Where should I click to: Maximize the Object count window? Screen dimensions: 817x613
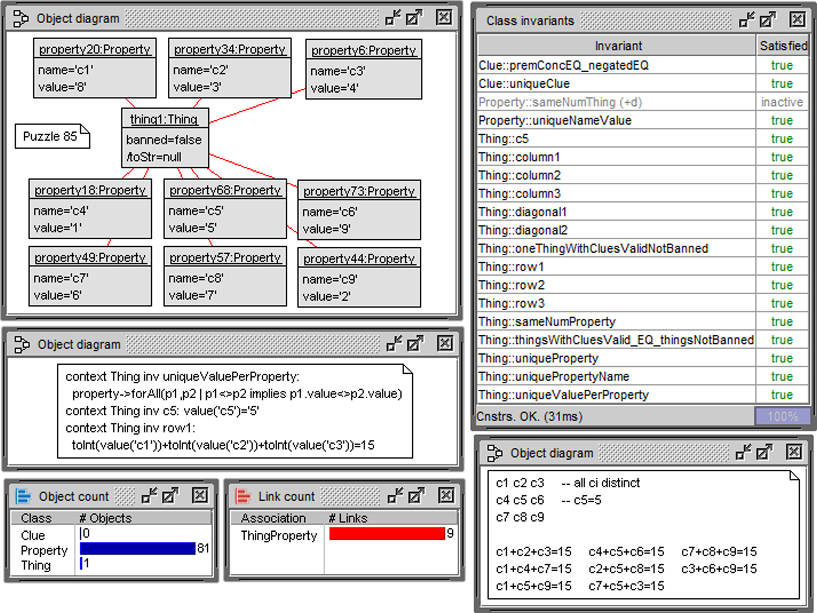(x=170, y=495)
